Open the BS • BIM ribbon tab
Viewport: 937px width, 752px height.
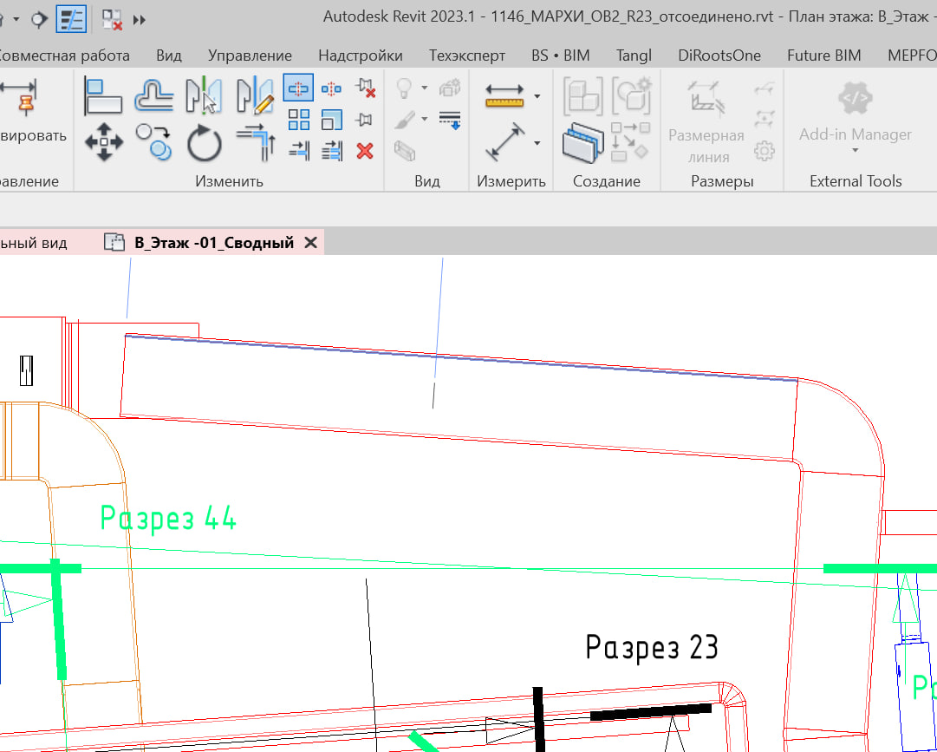(x=561, y=56)
